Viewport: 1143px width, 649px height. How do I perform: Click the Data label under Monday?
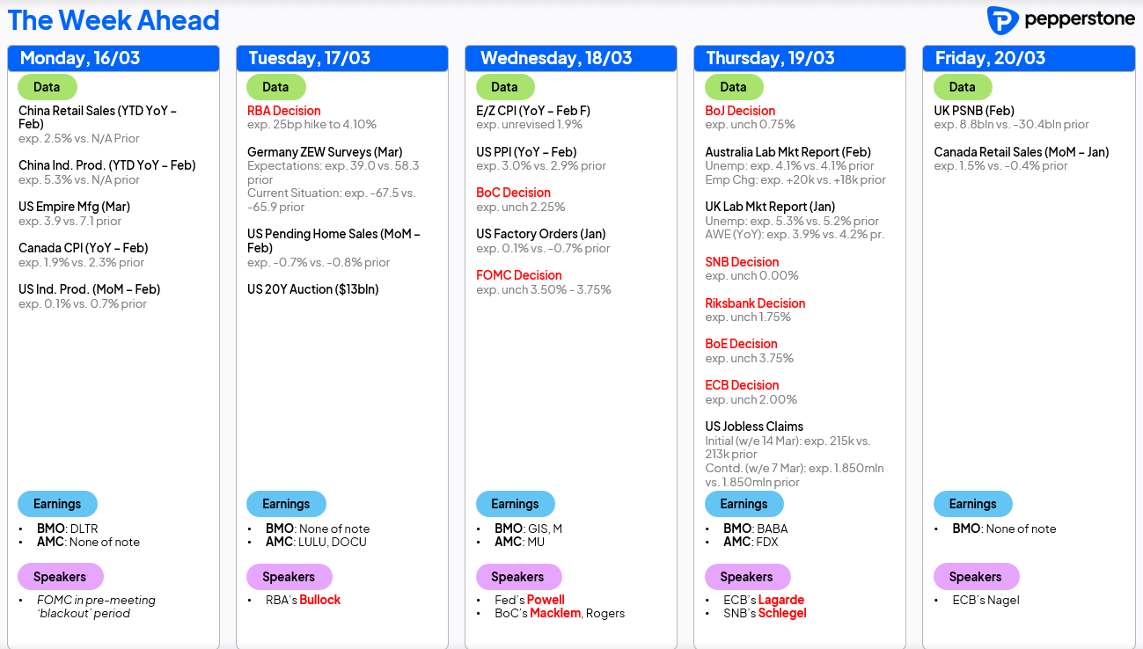[x=47, y=87]
